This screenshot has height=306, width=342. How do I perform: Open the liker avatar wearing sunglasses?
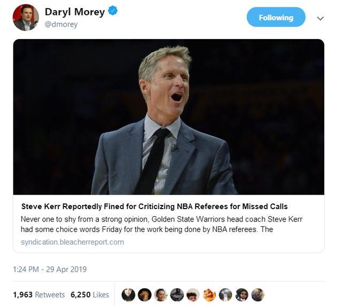click(x=242, y=295)
